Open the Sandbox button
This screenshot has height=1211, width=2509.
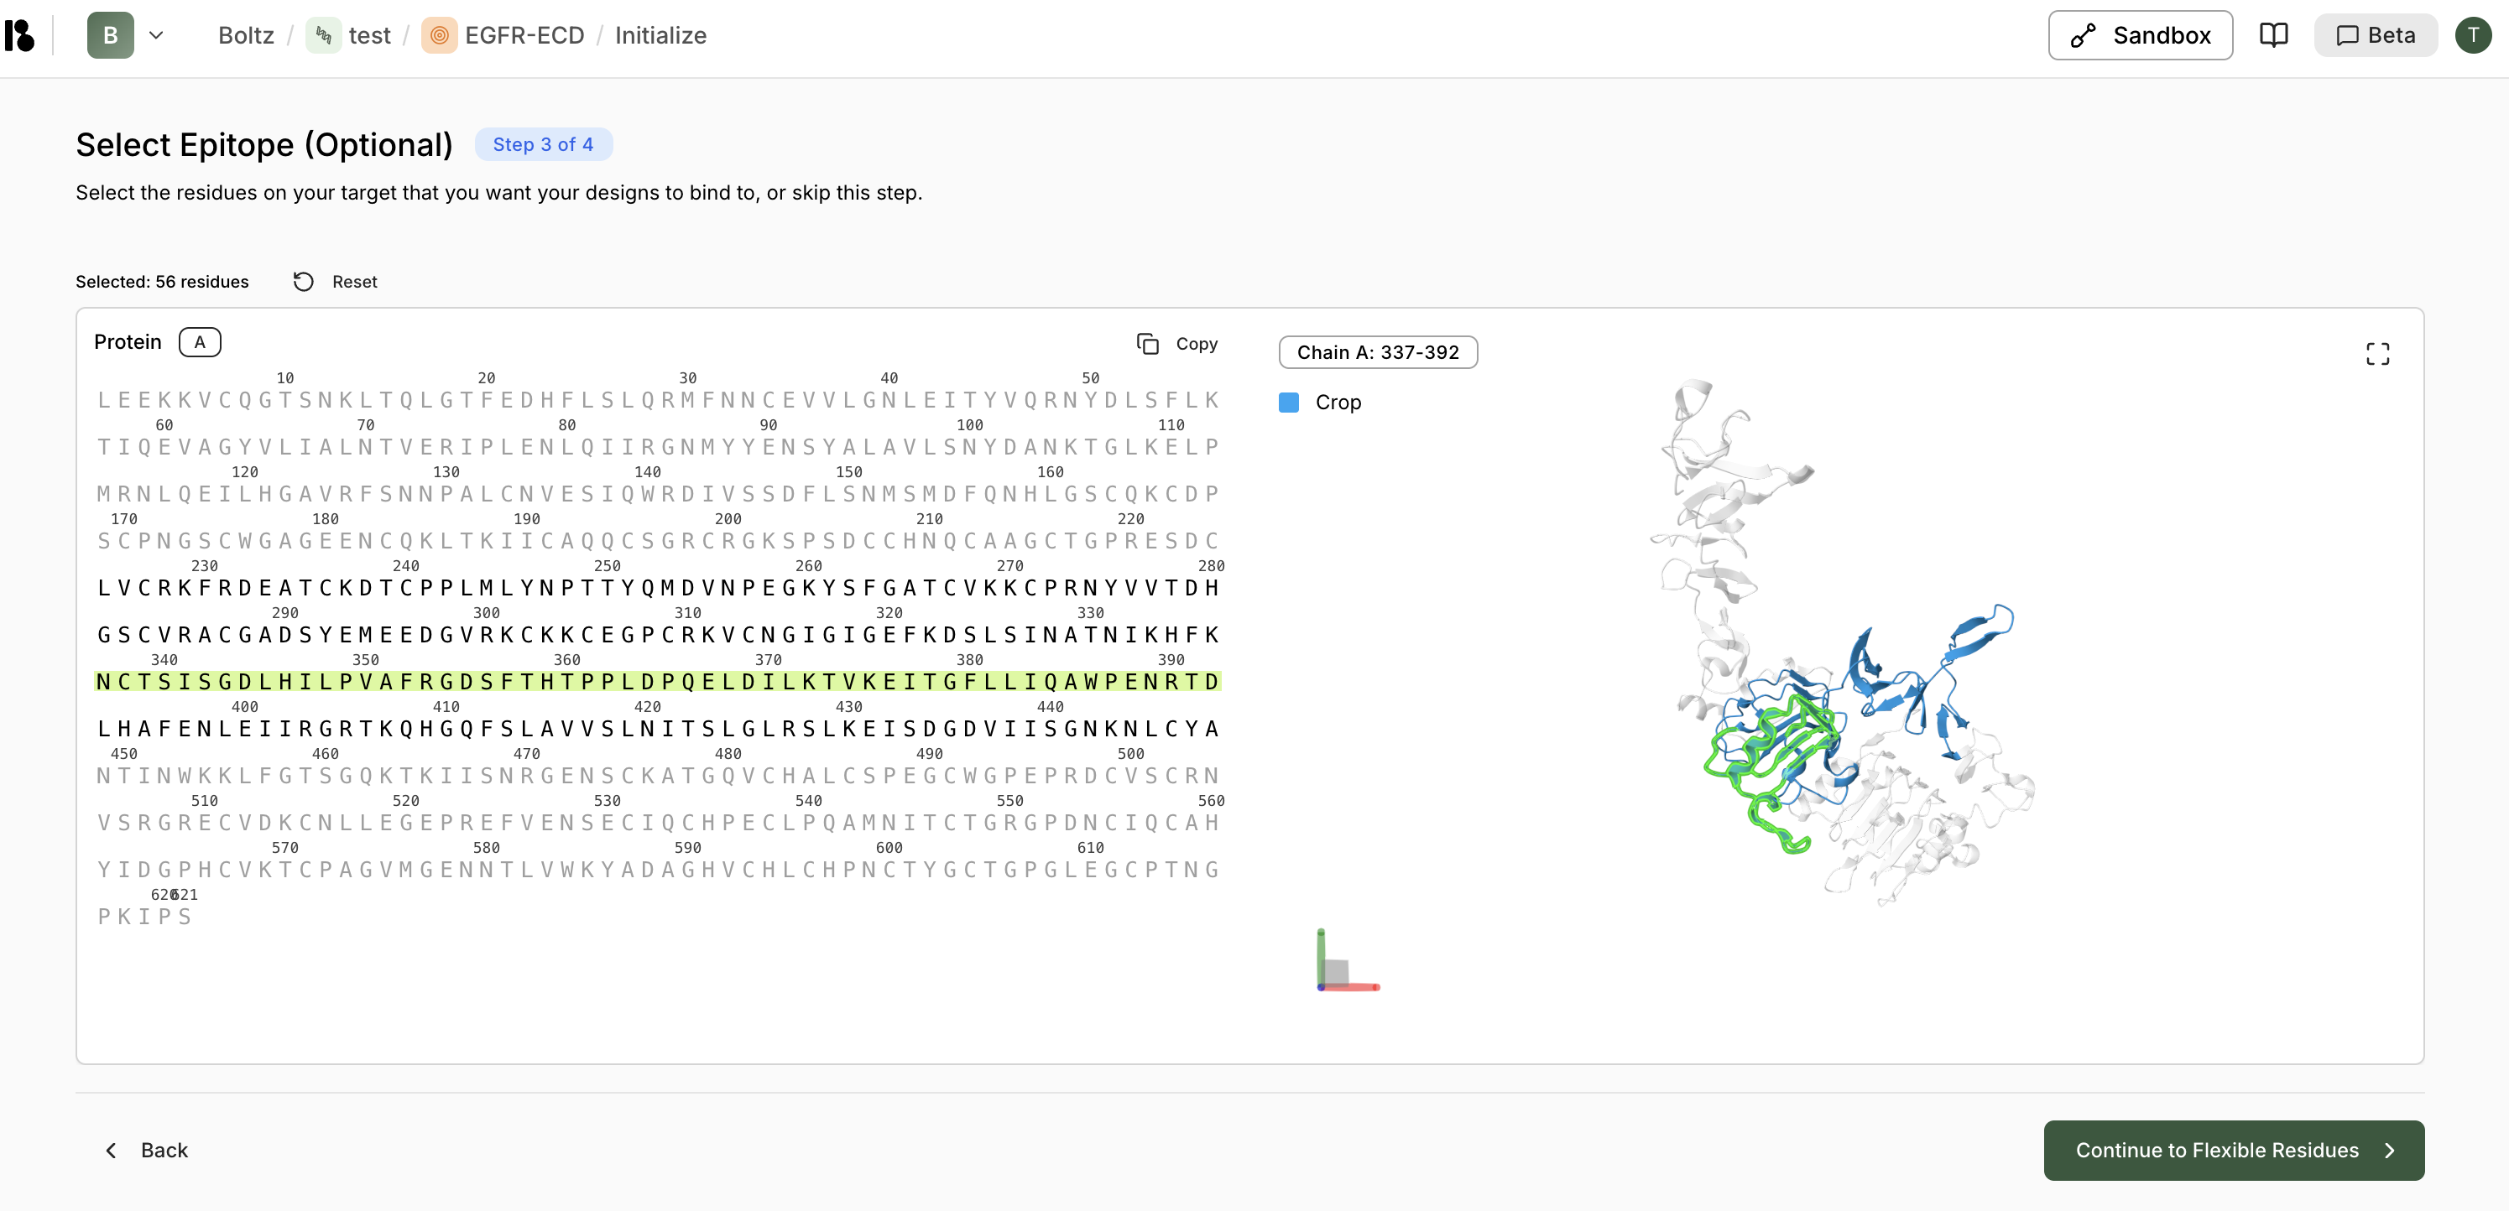[2140, 35]
